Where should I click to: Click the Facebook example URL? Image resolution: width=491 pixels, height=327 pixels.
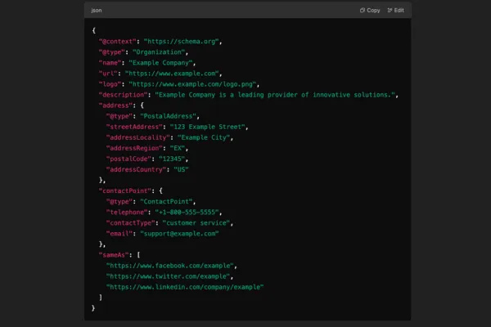pyautogui.click(x=170, y=266)
